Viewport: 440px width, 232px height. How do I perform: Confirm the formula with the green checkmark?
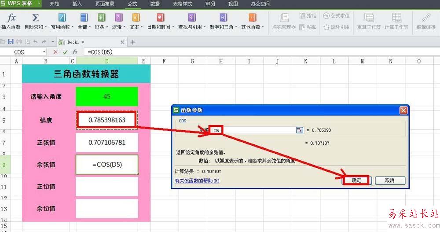coord(65,52)
